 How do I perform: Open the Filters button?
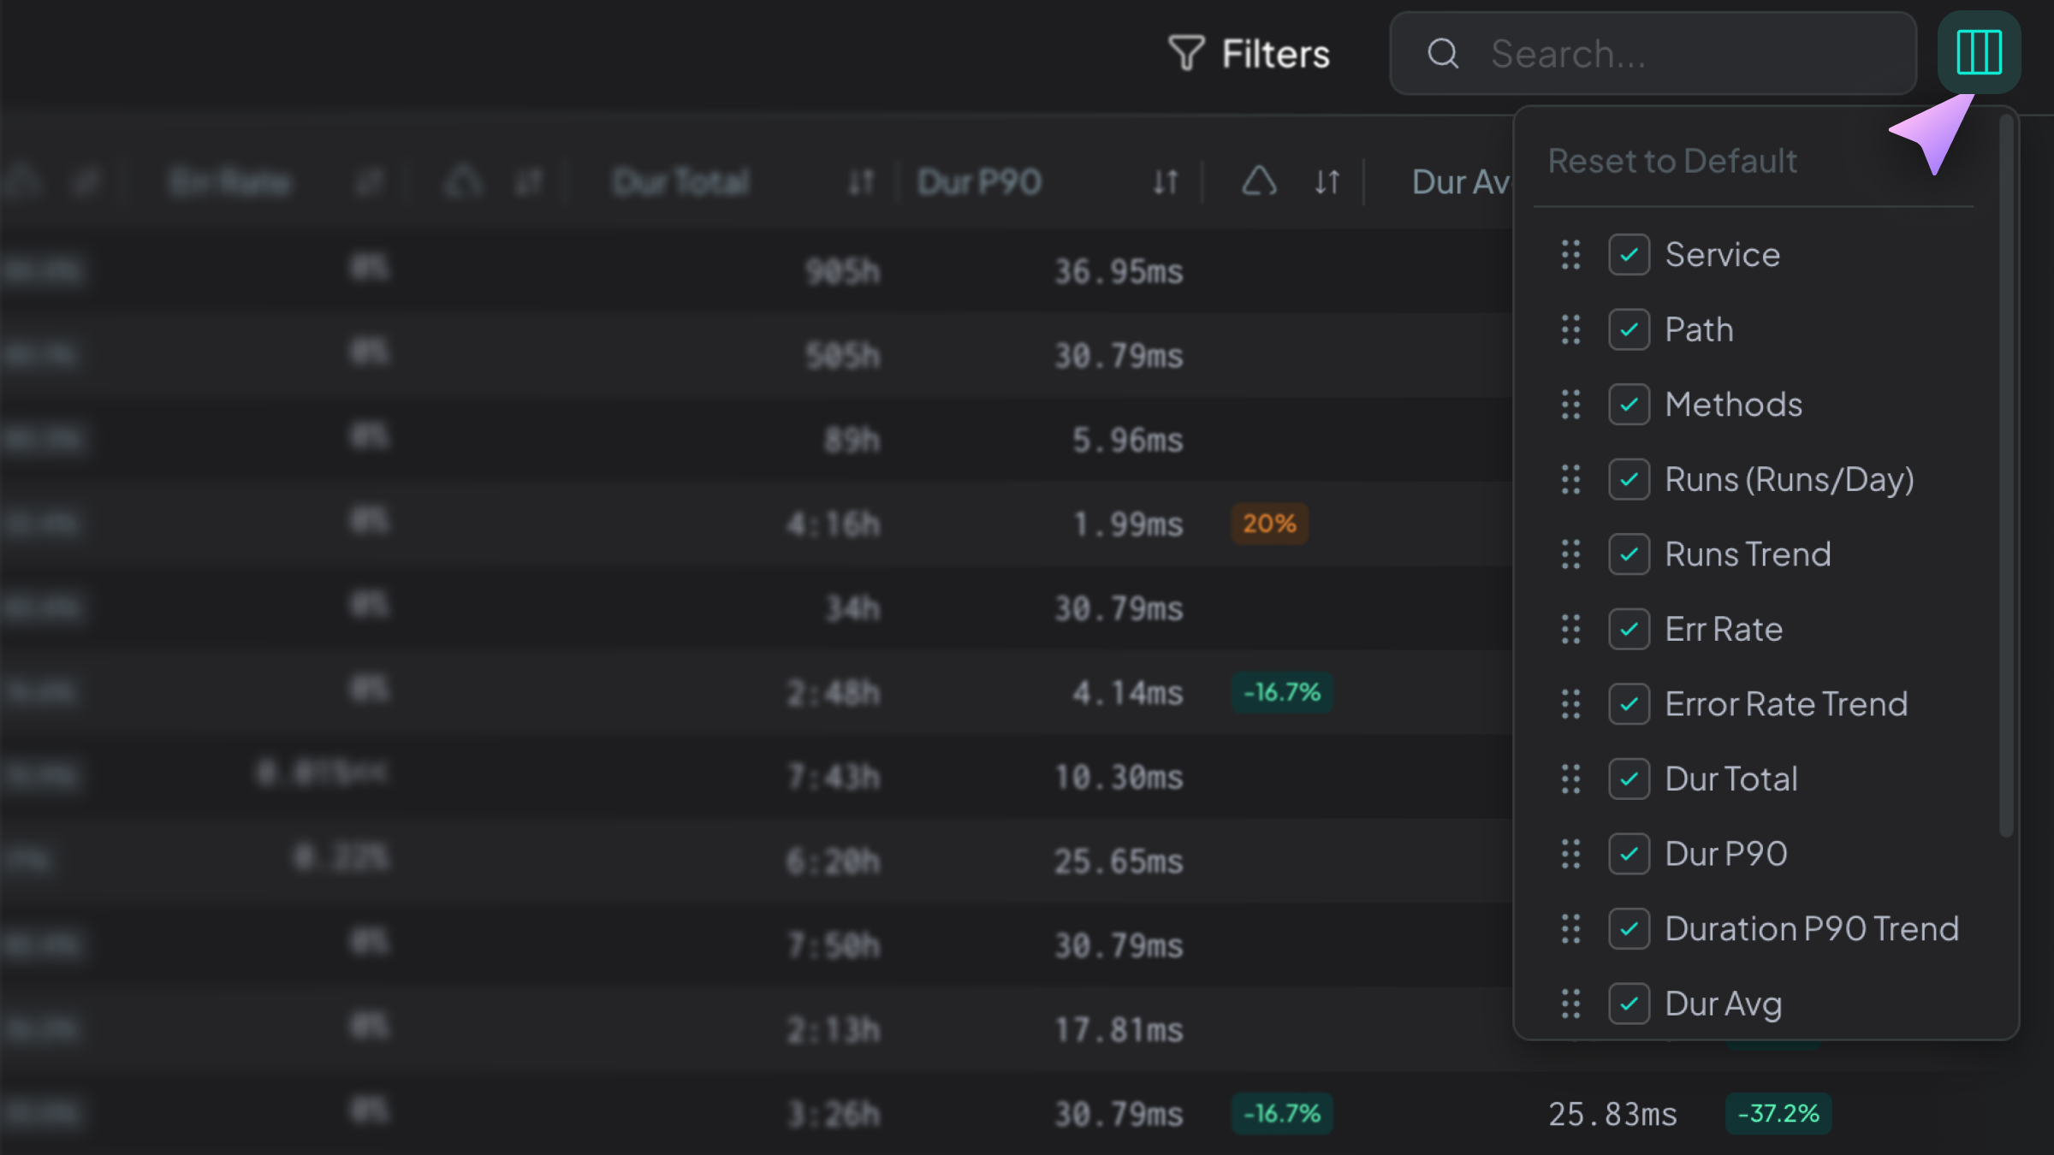click(x=1275, y=53)
